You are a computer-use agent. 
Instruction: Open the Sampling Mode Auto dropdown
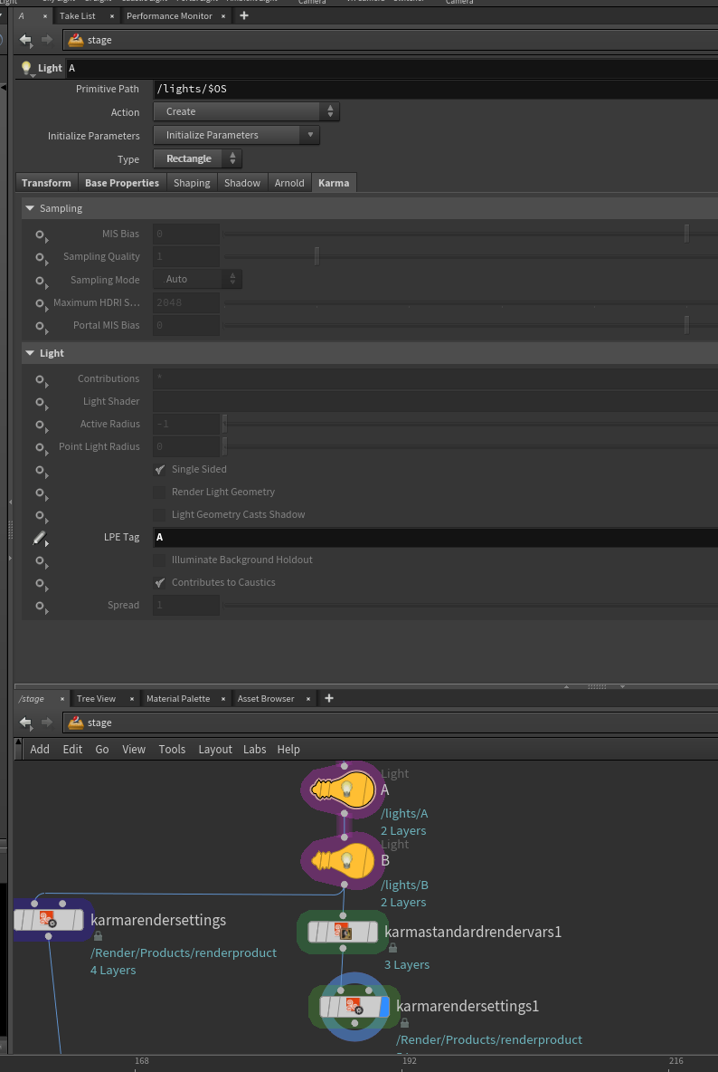197,279
